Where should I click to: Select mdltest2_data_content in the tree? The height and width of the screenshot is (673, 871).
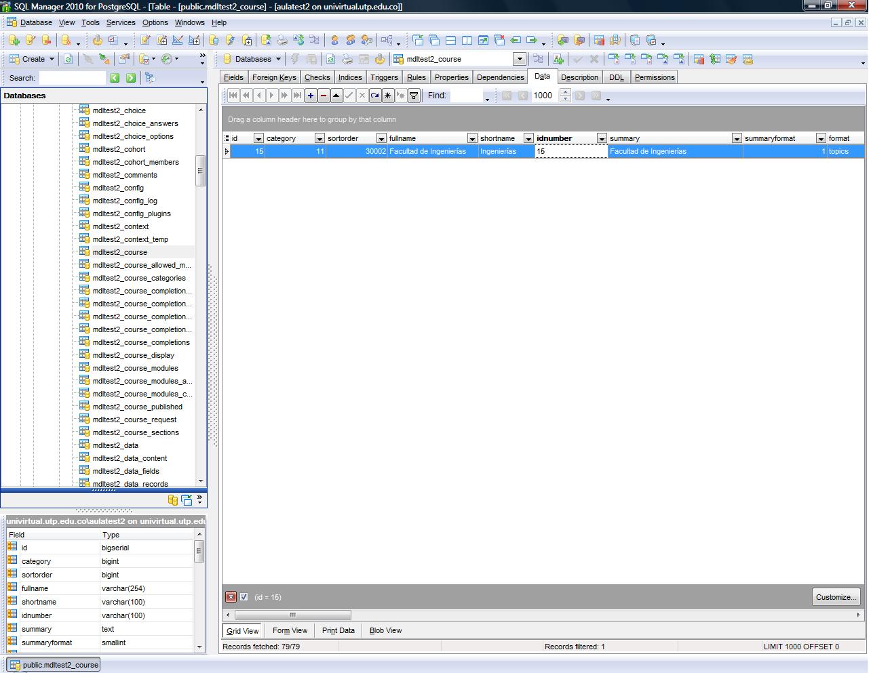pyautogui.click(x=130, y=458)
